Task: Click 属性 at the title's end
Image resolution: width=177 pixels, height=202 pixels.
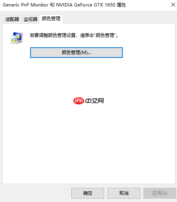Action: click(121, 5)
